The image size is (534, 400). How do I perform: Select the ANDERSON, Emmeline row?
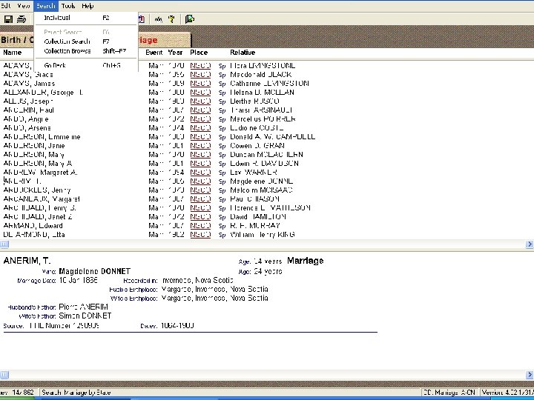42,137
